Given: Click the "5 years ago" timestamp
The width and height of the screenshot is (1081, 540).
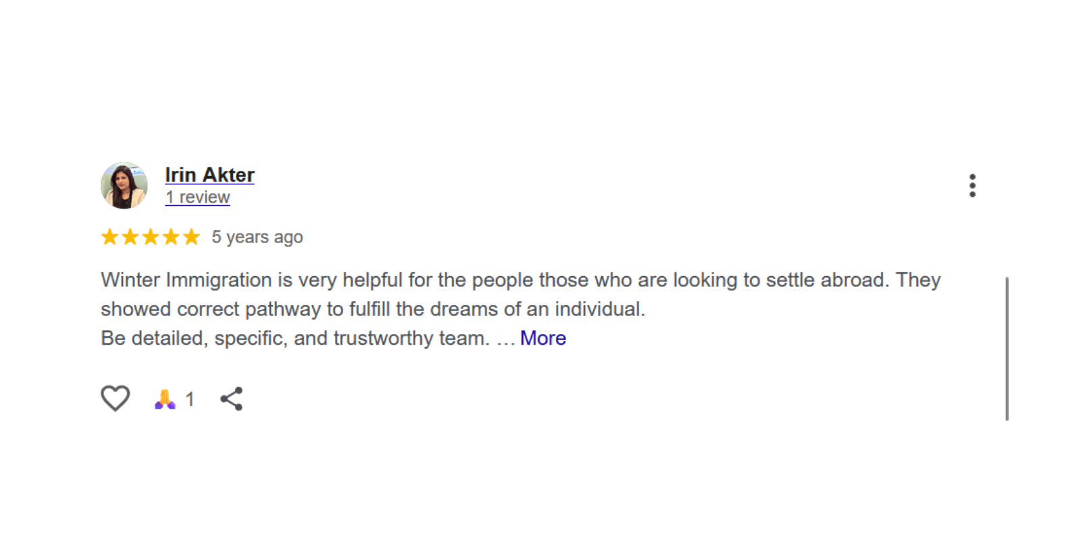Looking at the screenshot, I should click(x=257, y=237).
